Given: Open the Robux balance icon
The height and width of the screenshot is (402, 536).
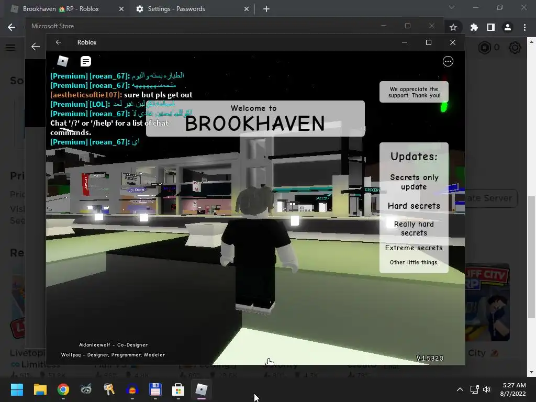Looking at the screenshot, I should pyautogui.click(x=484, y=48).
